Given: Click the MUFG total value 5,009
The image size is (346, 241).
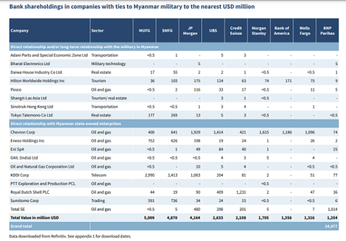Looking at the screenshot, I should click(149, 217).
